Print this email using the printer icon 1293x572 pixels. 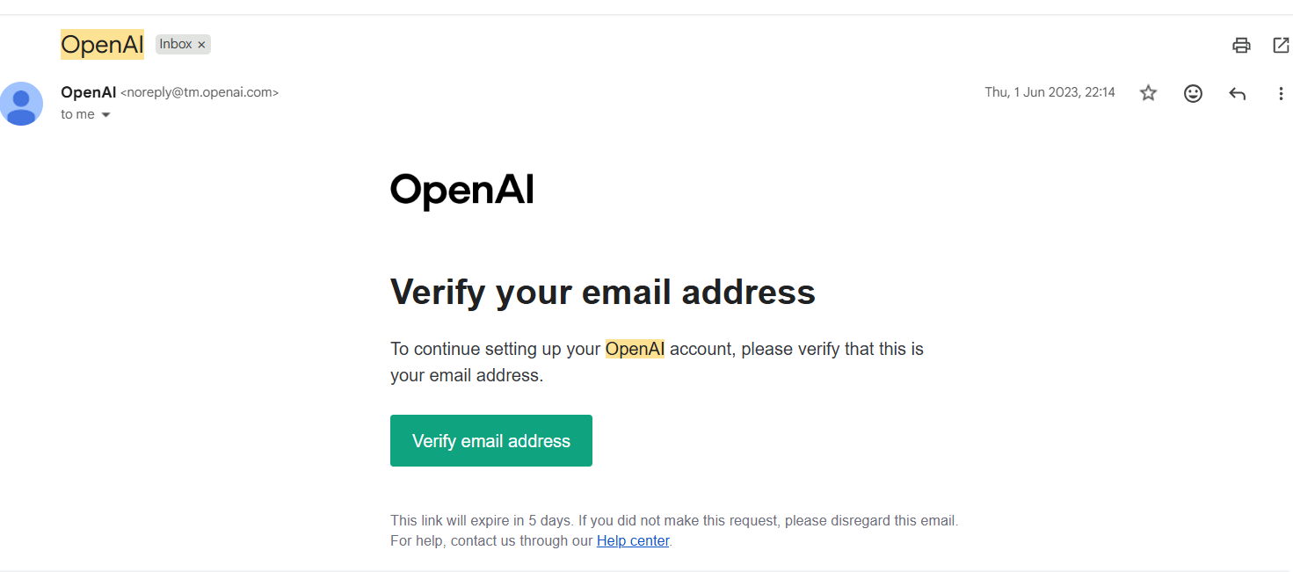(x=1241, y=45)
